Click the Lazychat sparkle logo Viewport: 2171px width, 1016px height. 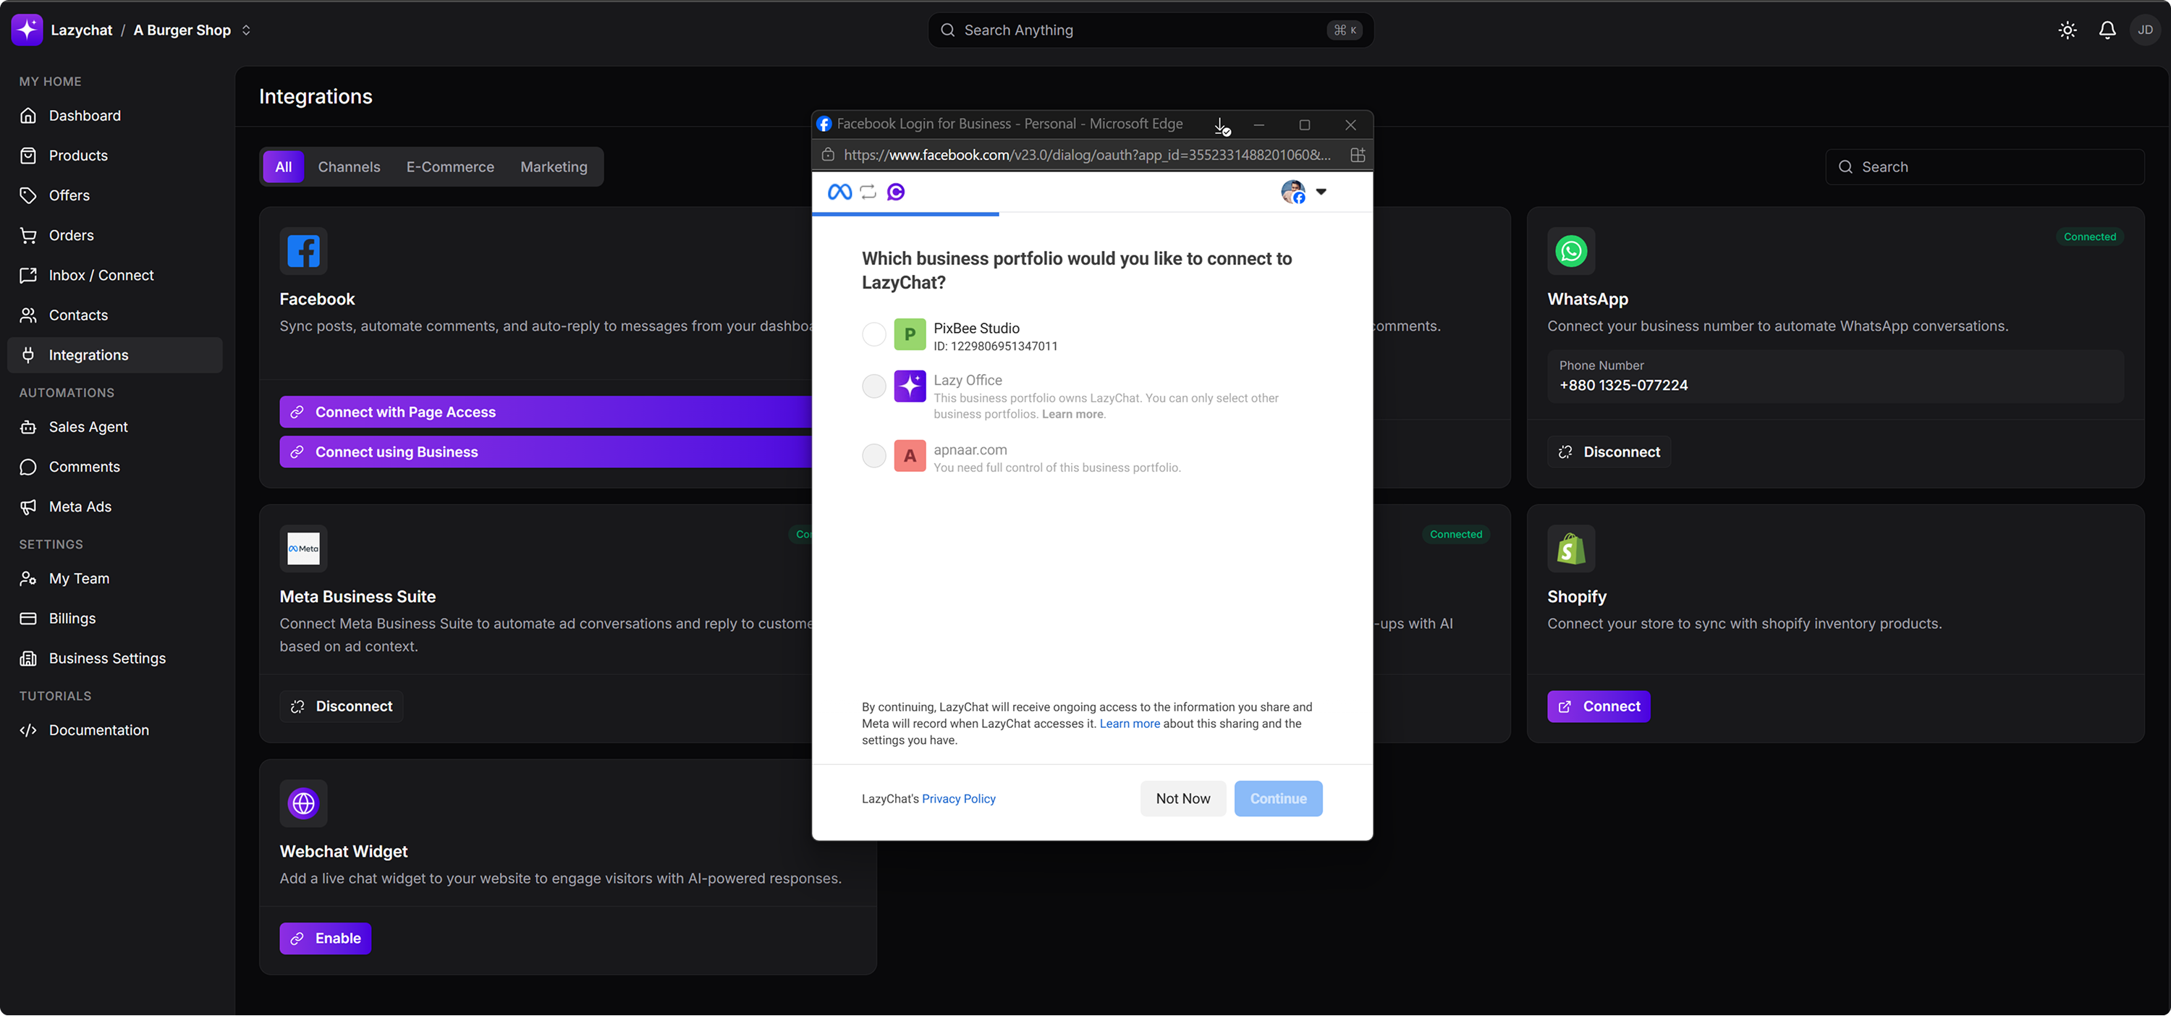(27, 30)
